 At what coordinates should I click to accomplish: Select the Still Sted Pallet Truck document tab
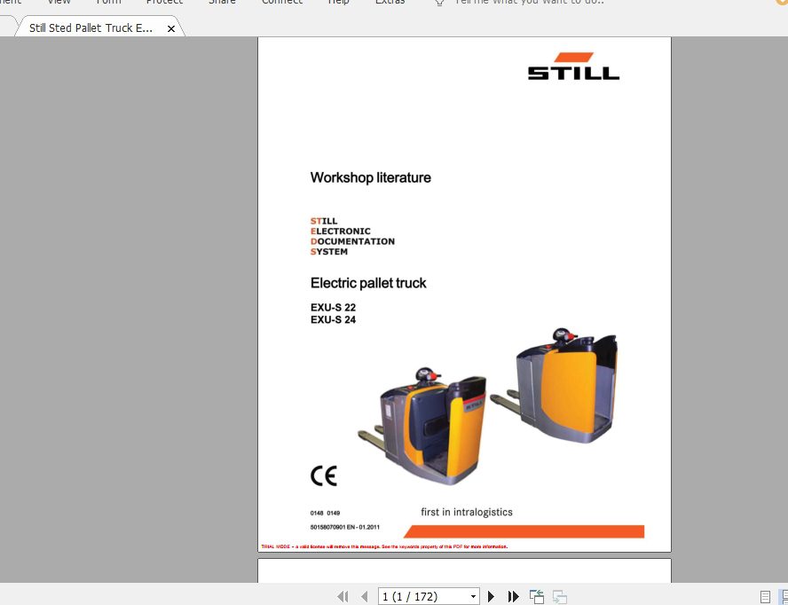pyautogui.click(x=91, y=28)
